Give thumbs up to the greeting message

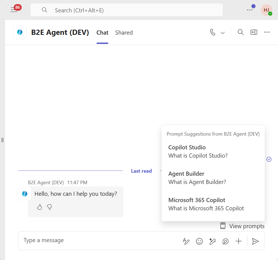point(39,207)
